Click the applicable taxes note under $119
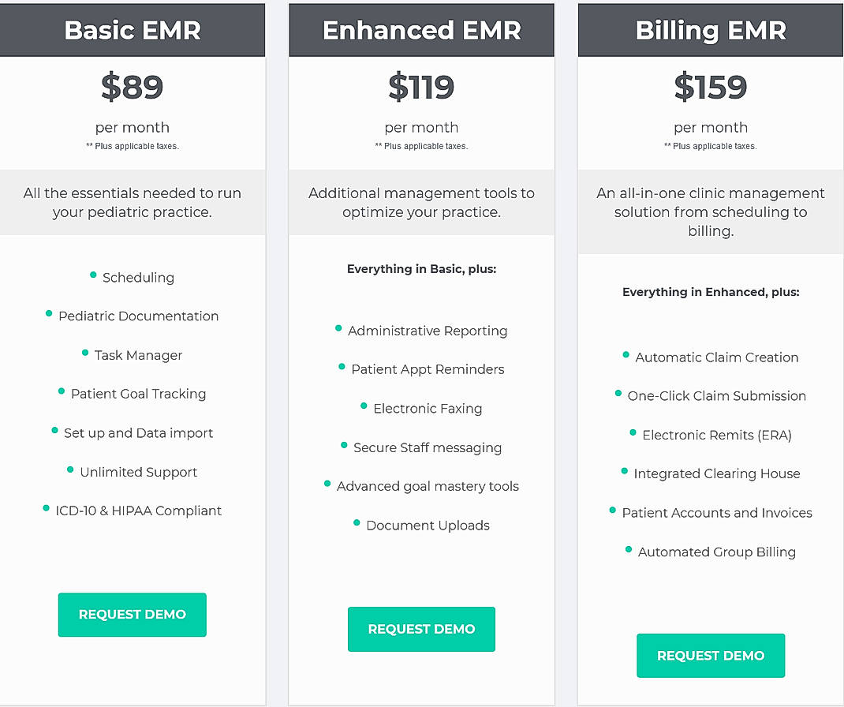This screenshot has height=707, width=844. pyautogui.click(x=421, y=145)
